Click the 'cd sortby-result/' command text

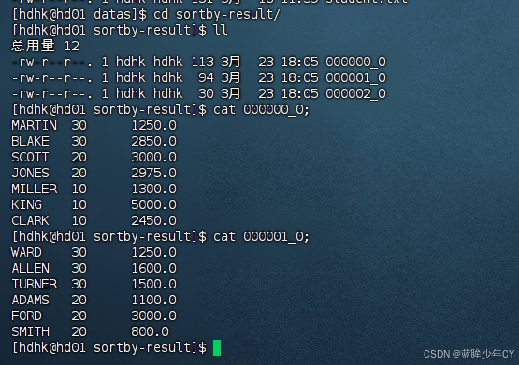pyautogui.click(x=217, y=14)
